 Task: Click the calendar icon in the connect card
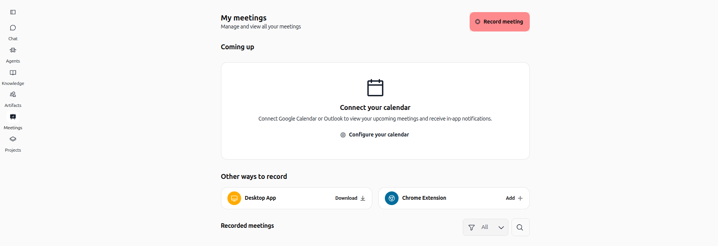[375, 88]
